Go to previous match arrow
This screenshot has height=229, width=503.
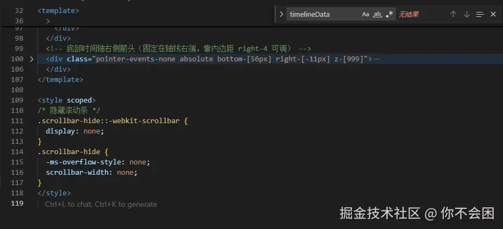tap(453, 15)
